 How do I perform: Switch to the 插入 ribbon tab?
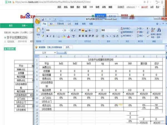tap(52, 24)
